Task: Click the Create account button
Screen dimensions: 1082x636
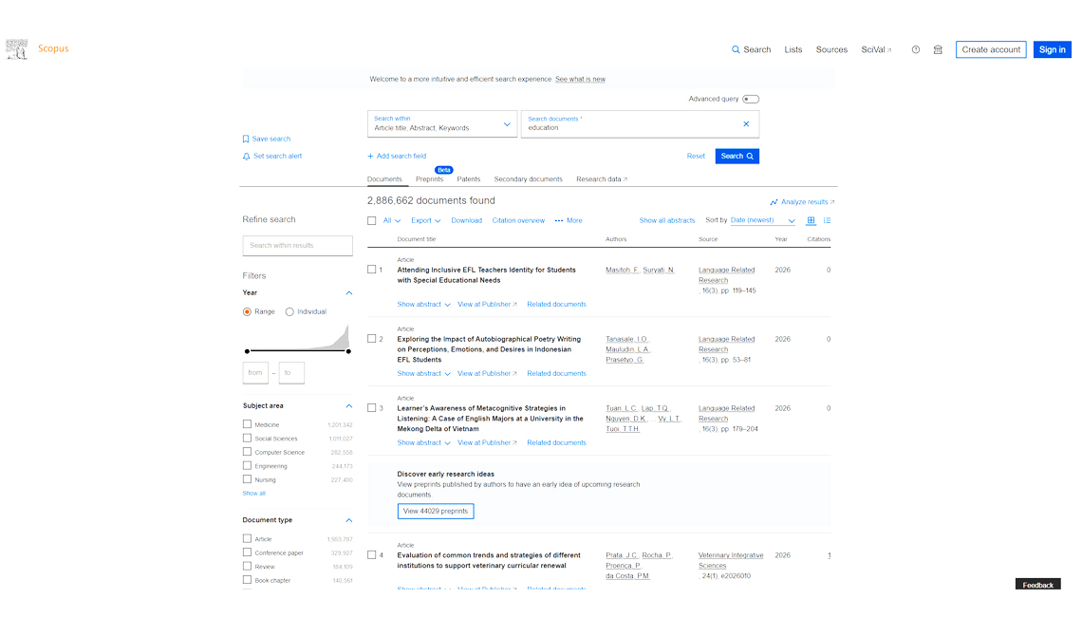Action: (x=991, y=49)
